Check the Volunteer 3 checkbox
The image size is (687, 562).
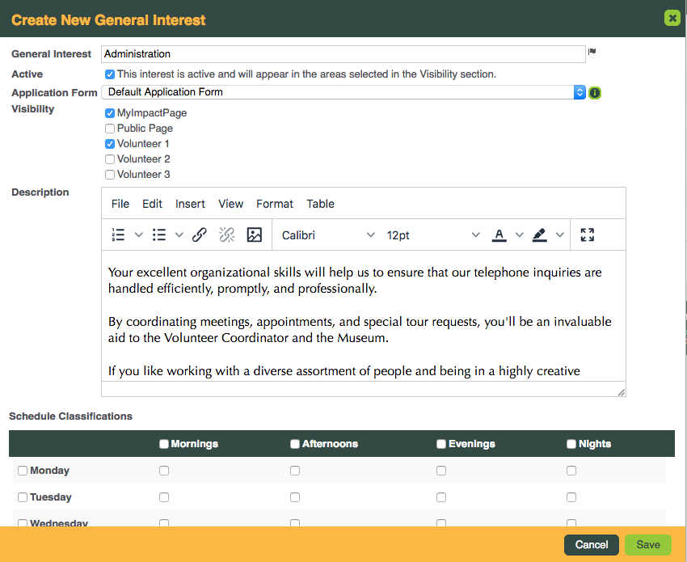110,175
